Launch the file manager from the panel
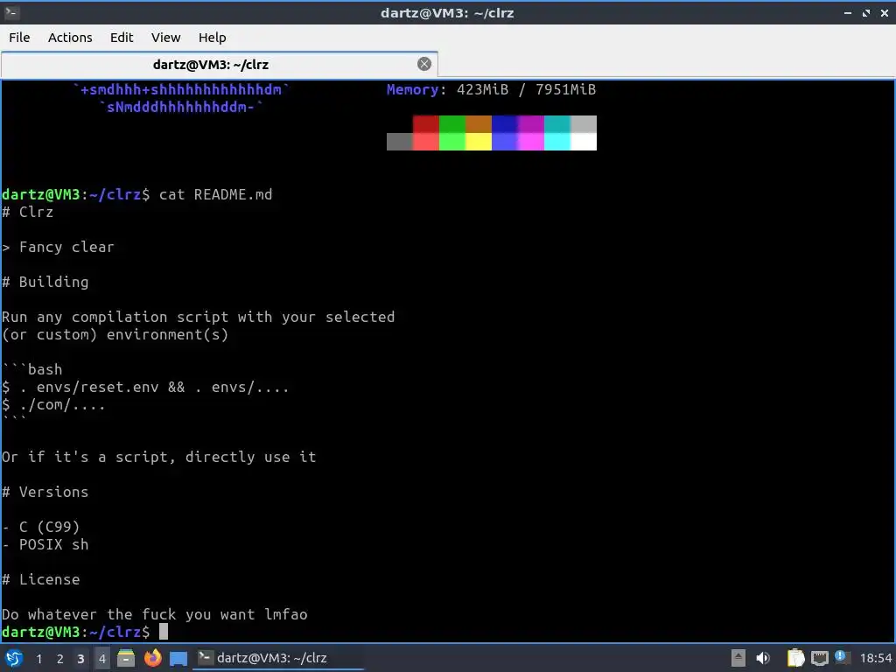Screen dimensions: 896x672 tap(126, 658)
